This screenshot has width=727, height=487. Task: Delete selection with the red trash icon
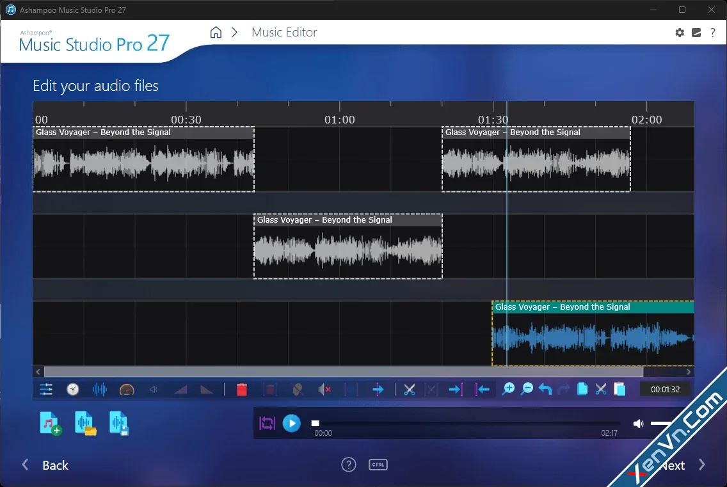(241, 389)
